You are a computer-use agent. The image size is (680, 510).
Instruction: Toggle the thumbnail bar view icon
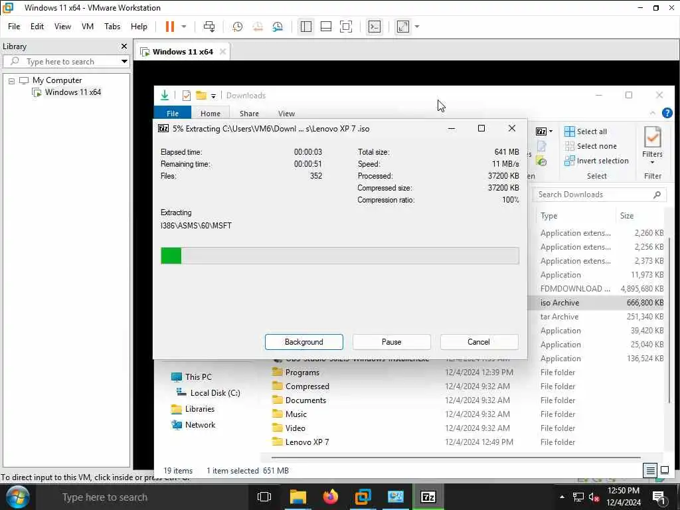tap(325, 27)
